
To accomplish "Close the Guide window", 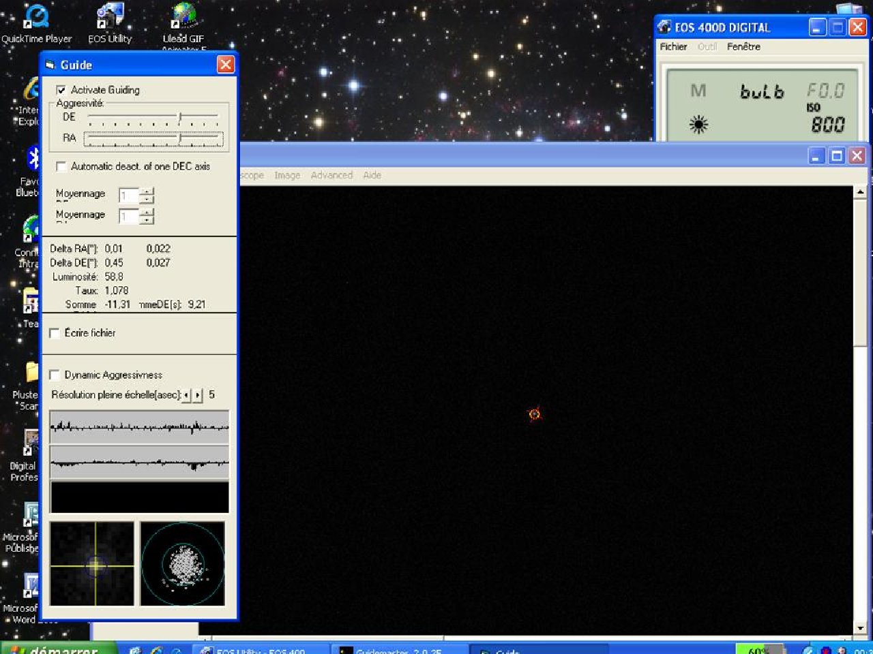I will click(225, 65).
